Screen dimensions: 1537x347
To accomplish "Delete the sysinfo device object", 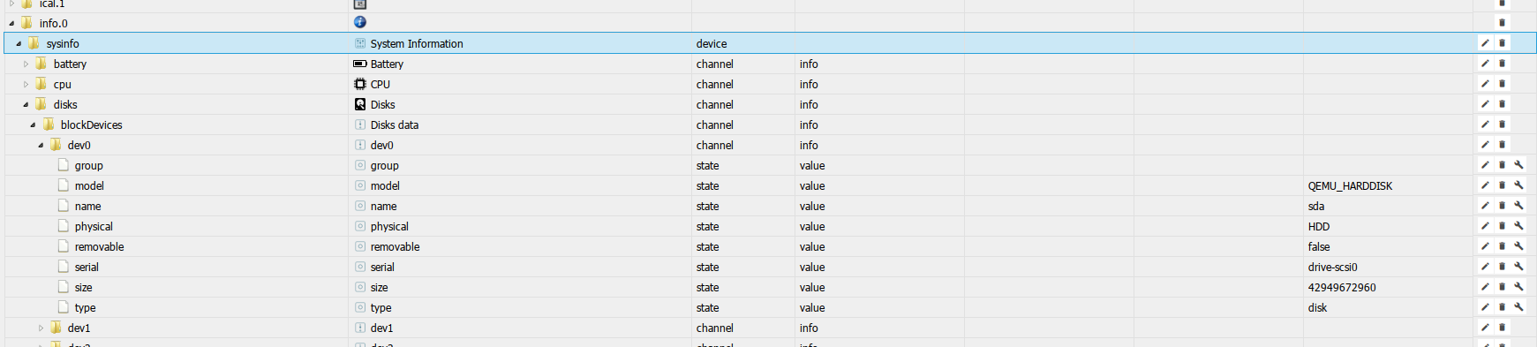I will (x=1502, y=43).
